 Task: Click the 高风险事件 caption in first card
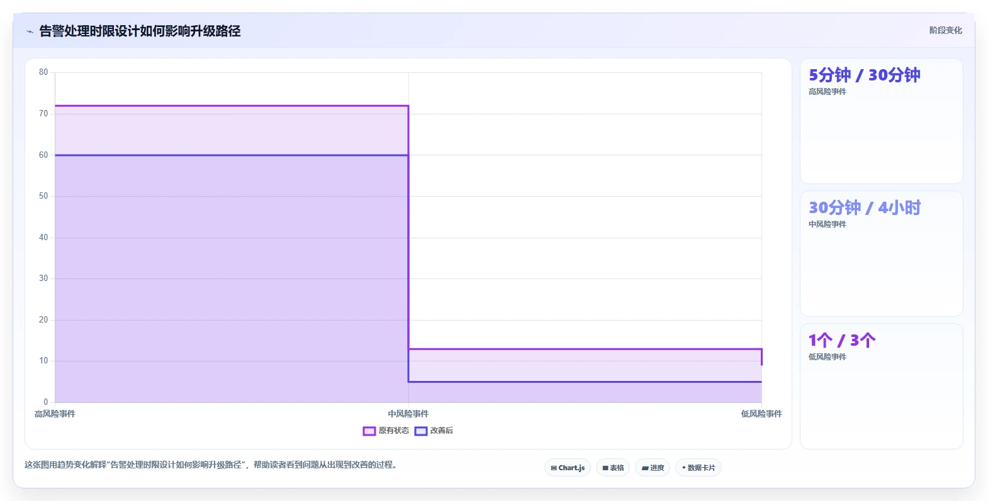tap(828, 92)
